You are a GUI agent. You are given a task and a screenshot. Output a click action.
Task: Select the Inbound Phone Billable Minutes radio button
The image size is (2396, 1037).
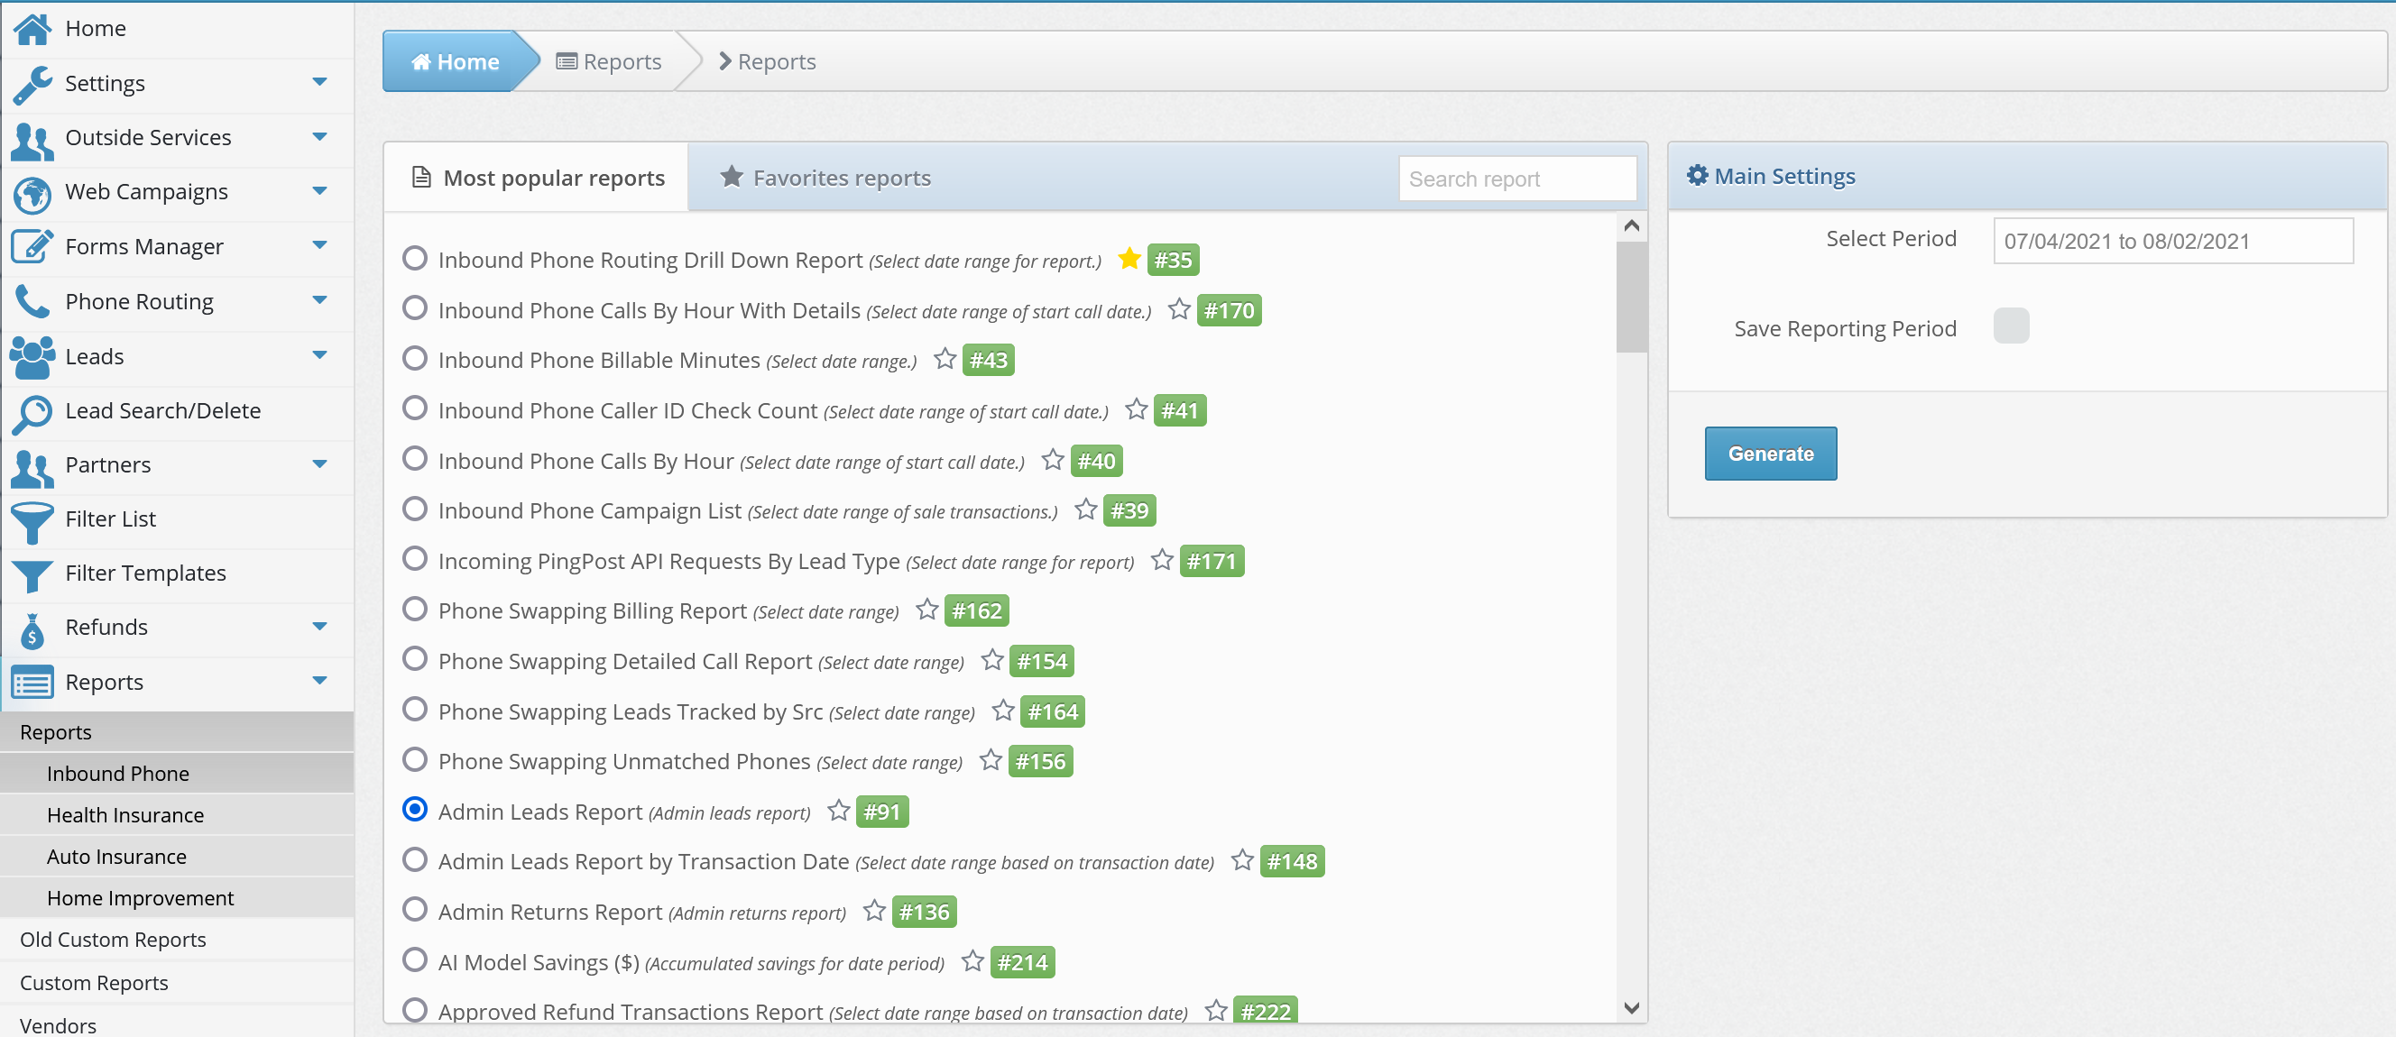[x=415, y=358]
